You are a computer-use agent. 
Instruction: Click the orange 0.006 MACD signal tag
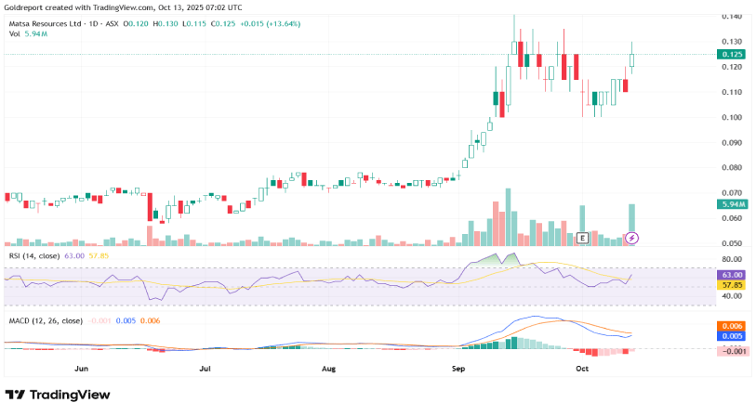(x=732, y=326)
